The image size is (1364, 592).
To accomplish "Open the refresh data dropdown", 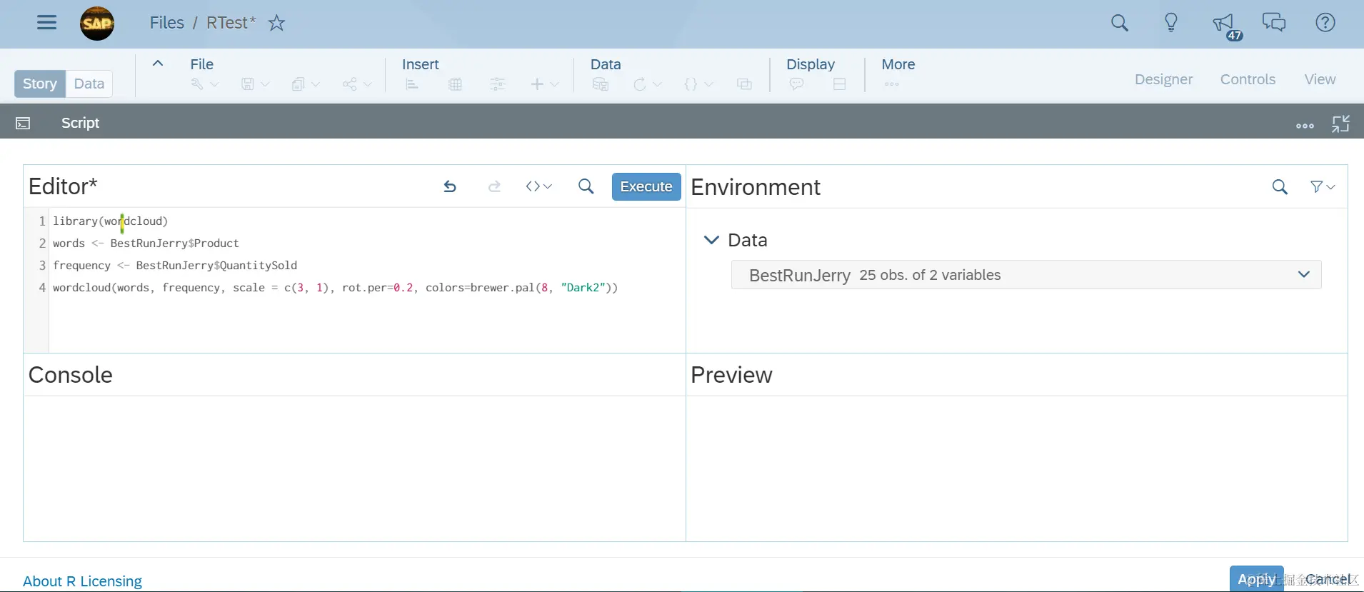I will 647,84.
